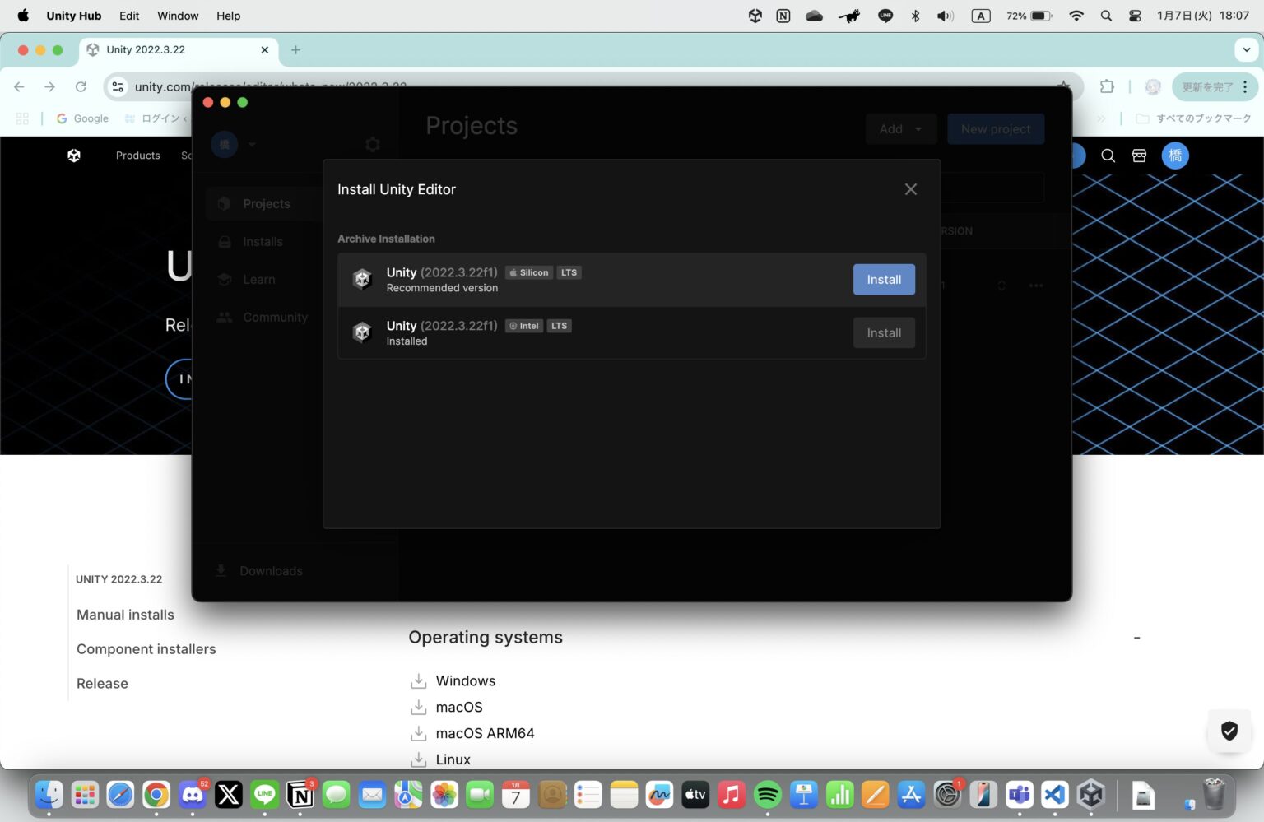Open a new browser tab
The width and height of the screenshot is (1264, 822).
295,50
